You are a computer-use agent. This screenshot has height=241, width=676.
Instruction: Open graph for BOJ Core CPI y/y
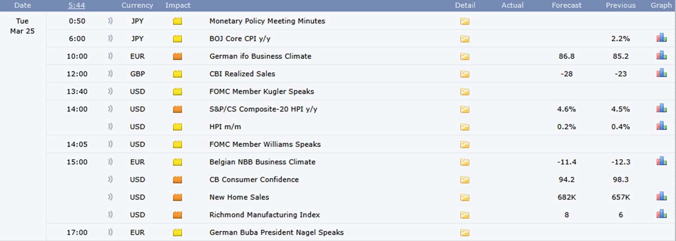661,39
